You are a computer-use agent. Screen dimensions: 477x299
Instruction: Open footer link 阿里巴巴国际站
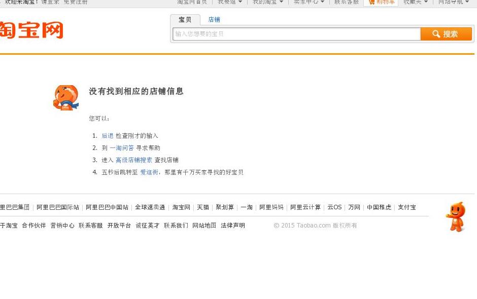(x=58, y=207)
